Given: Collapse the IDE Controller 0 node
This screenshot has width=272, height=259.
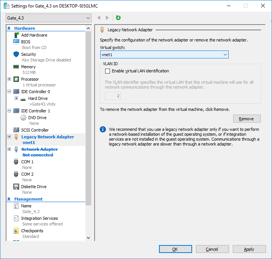Looking at the screenshot, I should pos(9,91).
